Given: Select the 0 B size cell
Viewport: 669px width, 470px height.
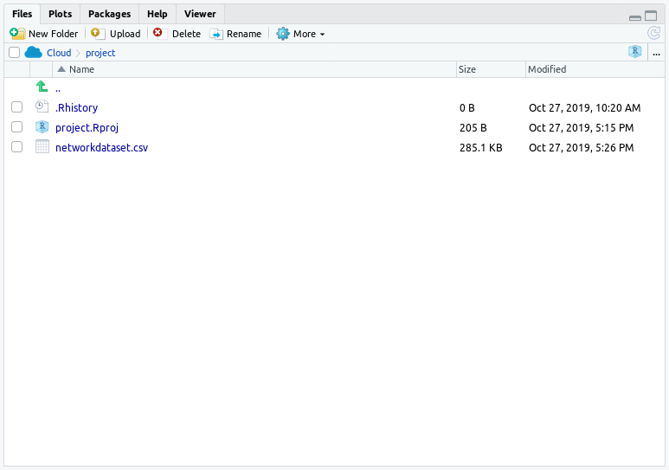Looking at the screenshot, I should click(467, 108).
